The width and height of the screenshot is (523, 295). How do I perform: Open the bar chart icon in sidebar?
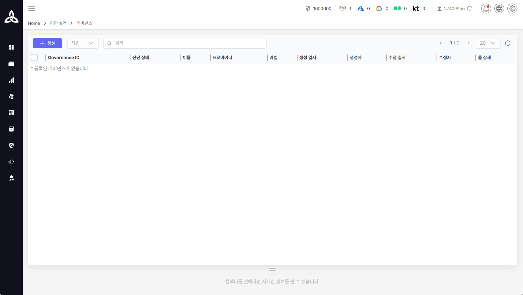point(11,80)
